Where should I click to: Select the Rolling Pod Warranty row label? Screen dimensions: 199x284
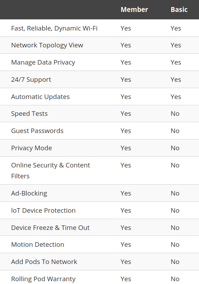[43, 279]
